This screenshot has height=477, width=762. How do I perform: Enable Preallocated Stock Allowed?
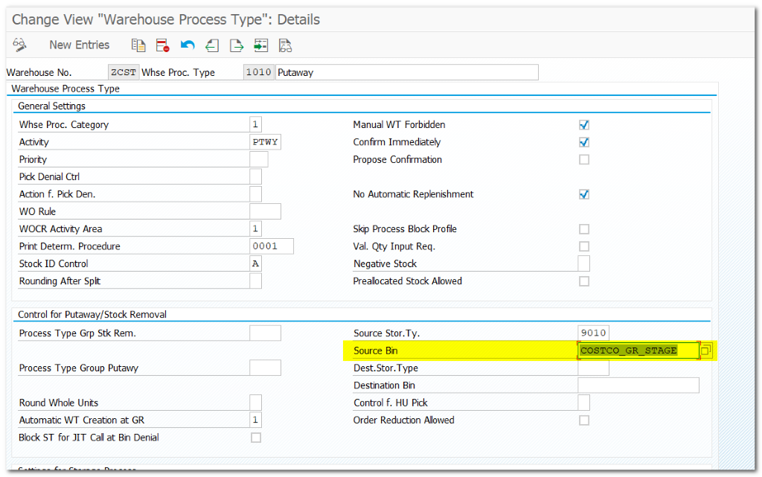point(583,281)
